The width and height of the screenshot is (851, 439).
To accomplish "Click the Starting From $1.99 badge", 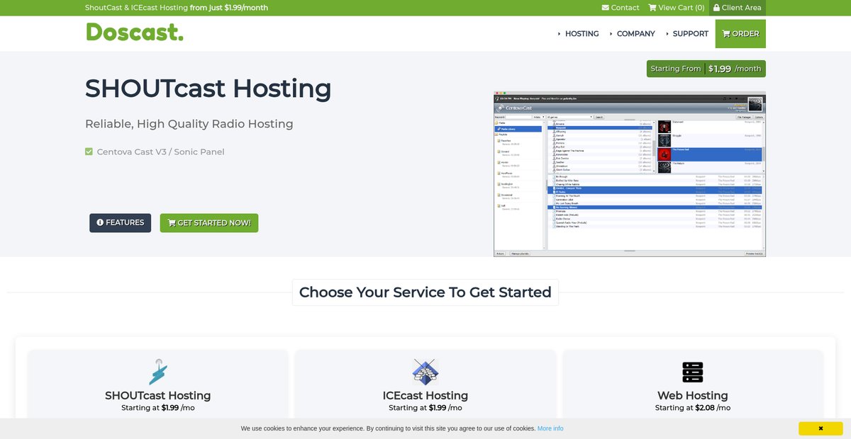I will coord(706,69).
